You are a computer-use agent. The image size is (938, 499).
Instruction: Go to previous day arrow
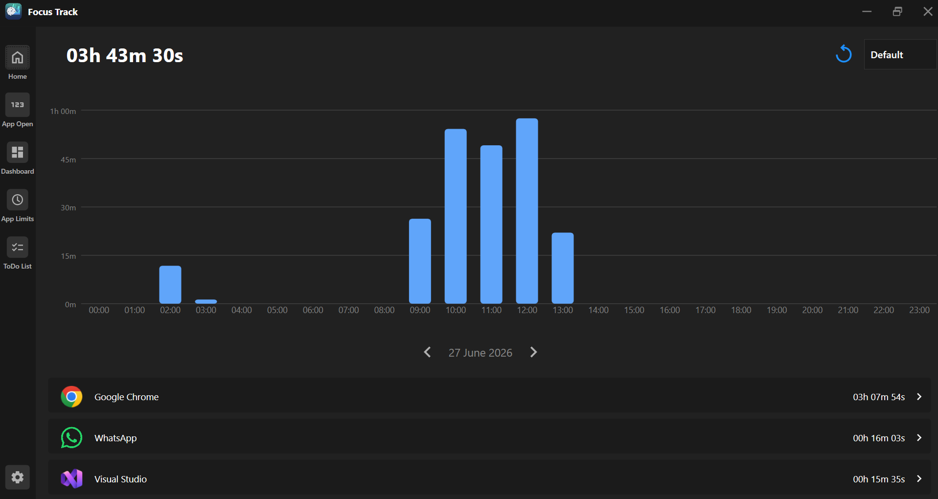pos(427,352)
